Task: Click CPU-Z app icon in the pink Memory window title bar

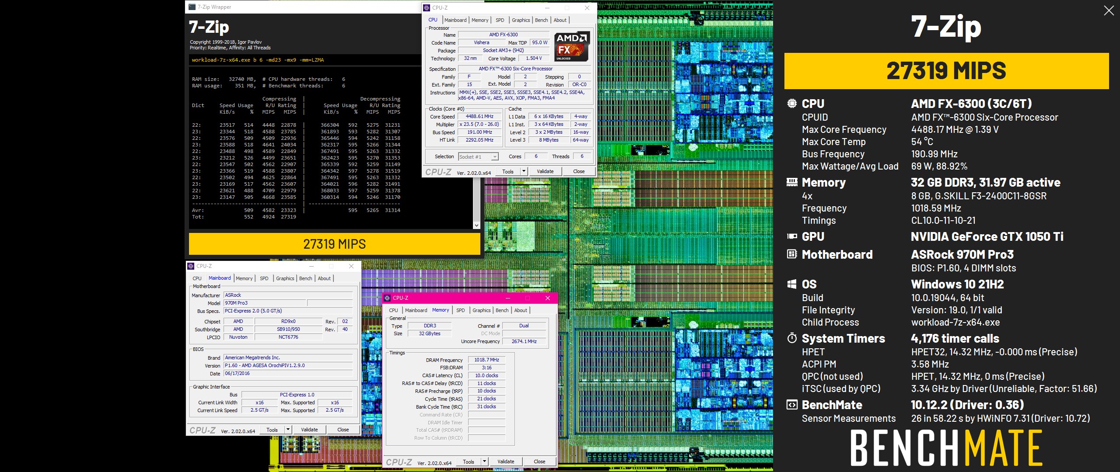Action: [x=387, y=298]
